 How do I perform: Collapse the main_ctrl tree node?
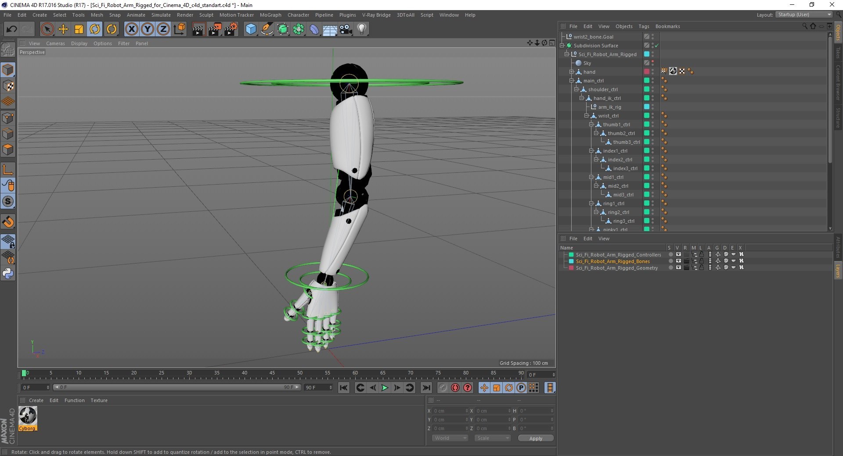tap(571, 81)
